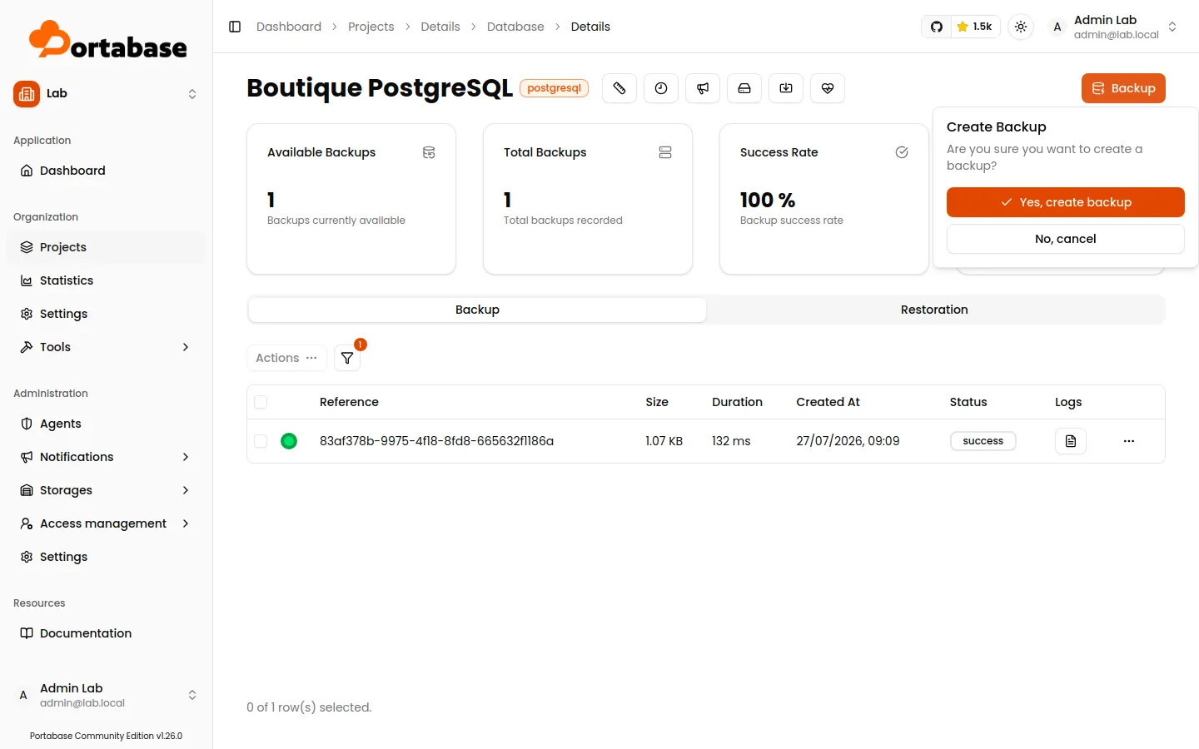
Task: Click the 132 ms duration value
Action: pos(731,441)
